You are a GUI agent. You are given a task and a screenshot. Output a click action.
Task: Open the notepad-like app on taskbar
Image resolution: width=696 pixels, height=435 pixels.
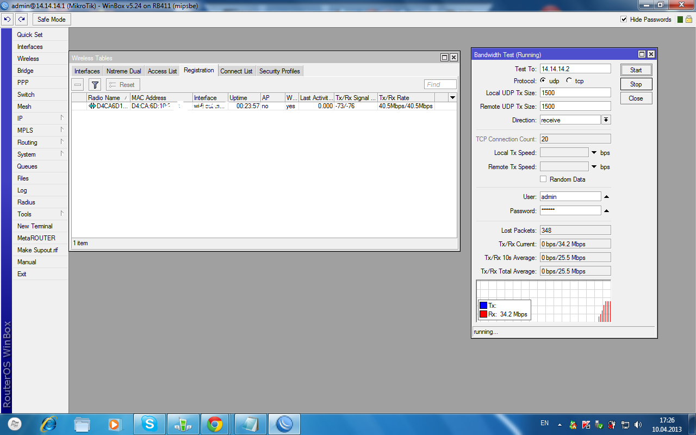point(250,424)
